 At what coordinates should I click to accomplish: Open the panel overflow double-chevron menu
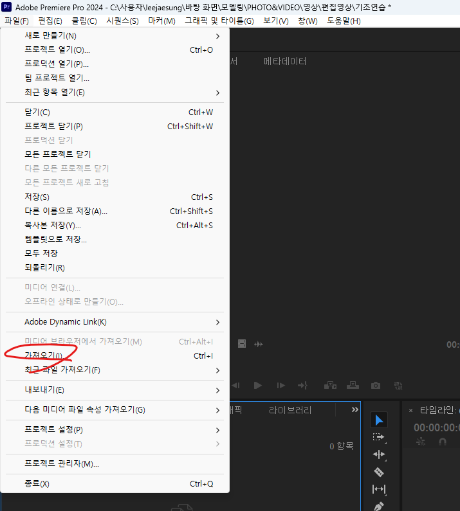355,409
